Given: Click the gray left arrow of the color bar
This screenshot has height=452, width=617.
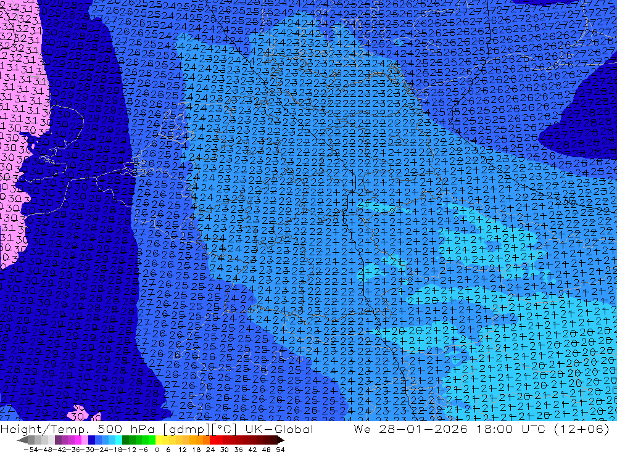Looking at the screenshot, I should pos(23,440).
